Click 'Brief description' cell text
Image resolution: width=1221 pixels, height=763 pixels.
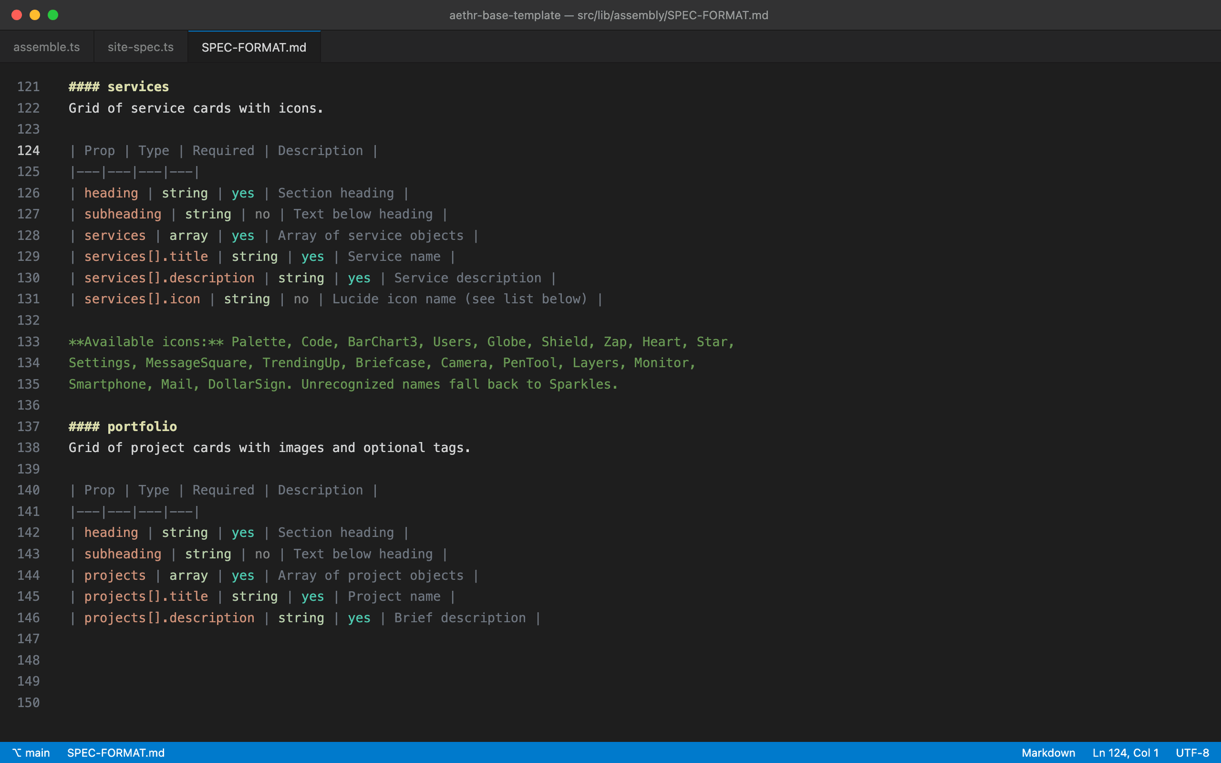[460, 618]
